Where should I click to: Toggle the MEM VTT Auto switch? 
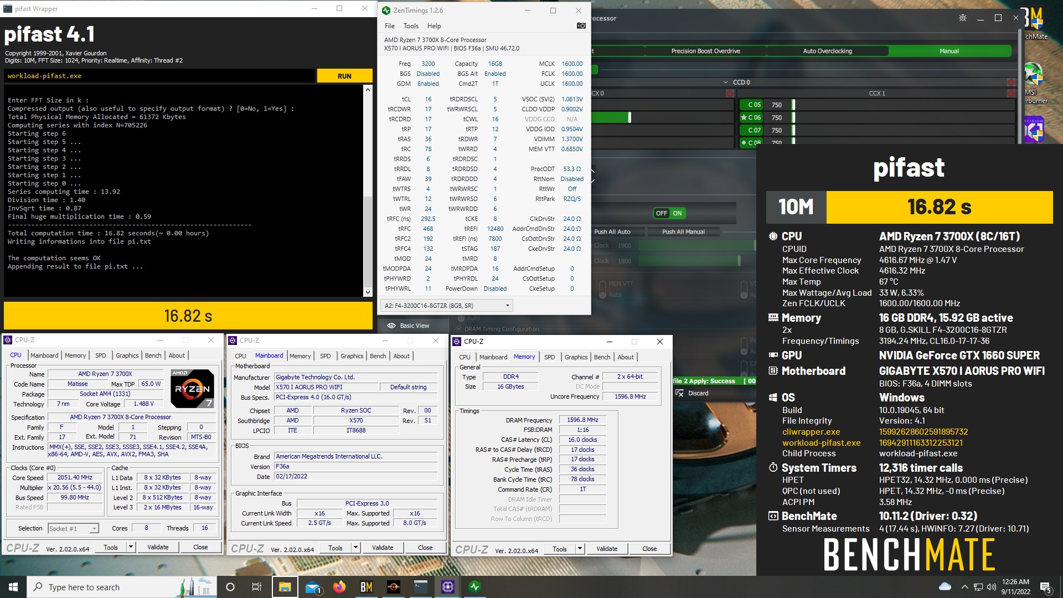tap(603, 288)
